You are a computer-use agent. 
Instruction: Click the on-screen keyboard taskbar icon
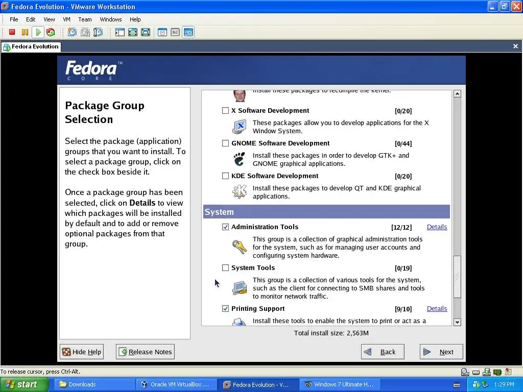click(457, 385)
